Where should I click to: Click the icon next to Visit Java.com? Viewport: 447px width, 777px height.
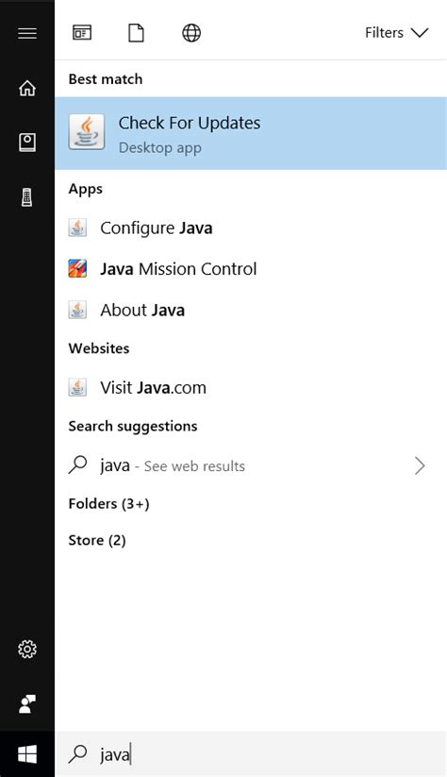(x=77, y=387)
